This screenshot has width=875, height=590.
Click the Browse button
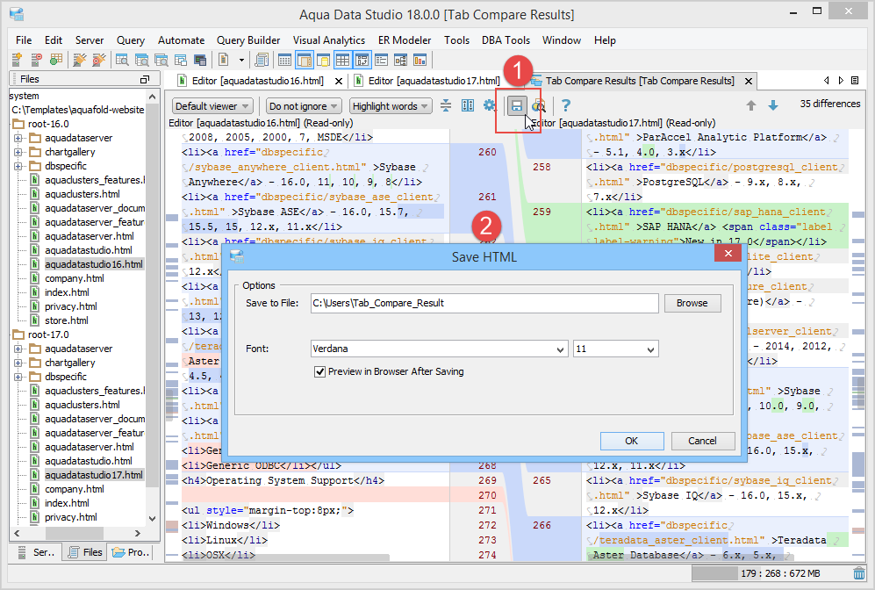(692, 303)
